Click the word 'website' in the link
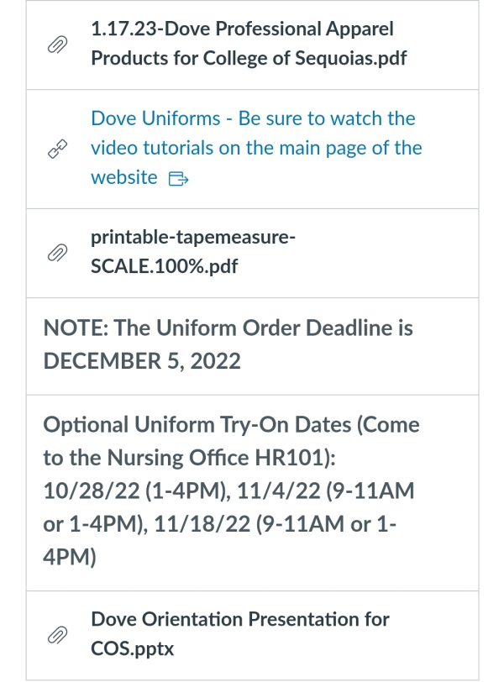The height and width of the screenshot is (682, 504). pos(124,177)
